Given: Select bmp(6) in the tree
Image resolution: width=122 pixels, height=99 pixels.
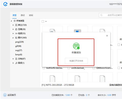Looking at the screenshot, I should (19, 54).
